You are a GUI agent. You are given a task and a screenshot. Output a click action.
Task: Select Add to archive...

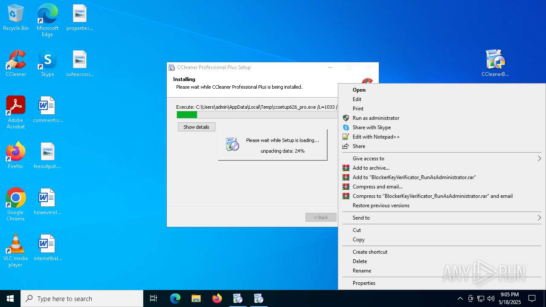point(441,168)
